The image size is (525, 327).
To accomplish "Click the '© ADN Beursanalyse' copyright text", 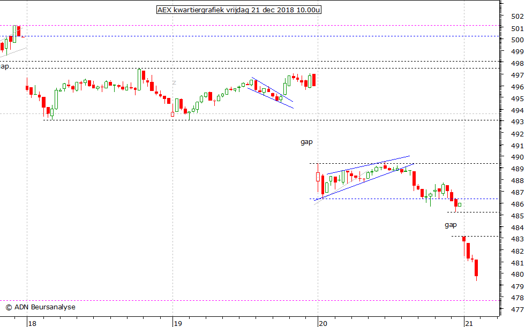I will pyautogui.click(x=41, y=307).
